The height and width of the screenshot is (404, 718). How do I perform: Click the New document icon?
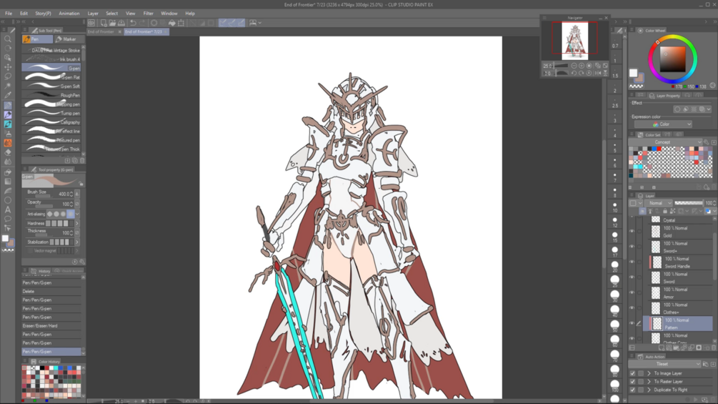coord(104,22)
